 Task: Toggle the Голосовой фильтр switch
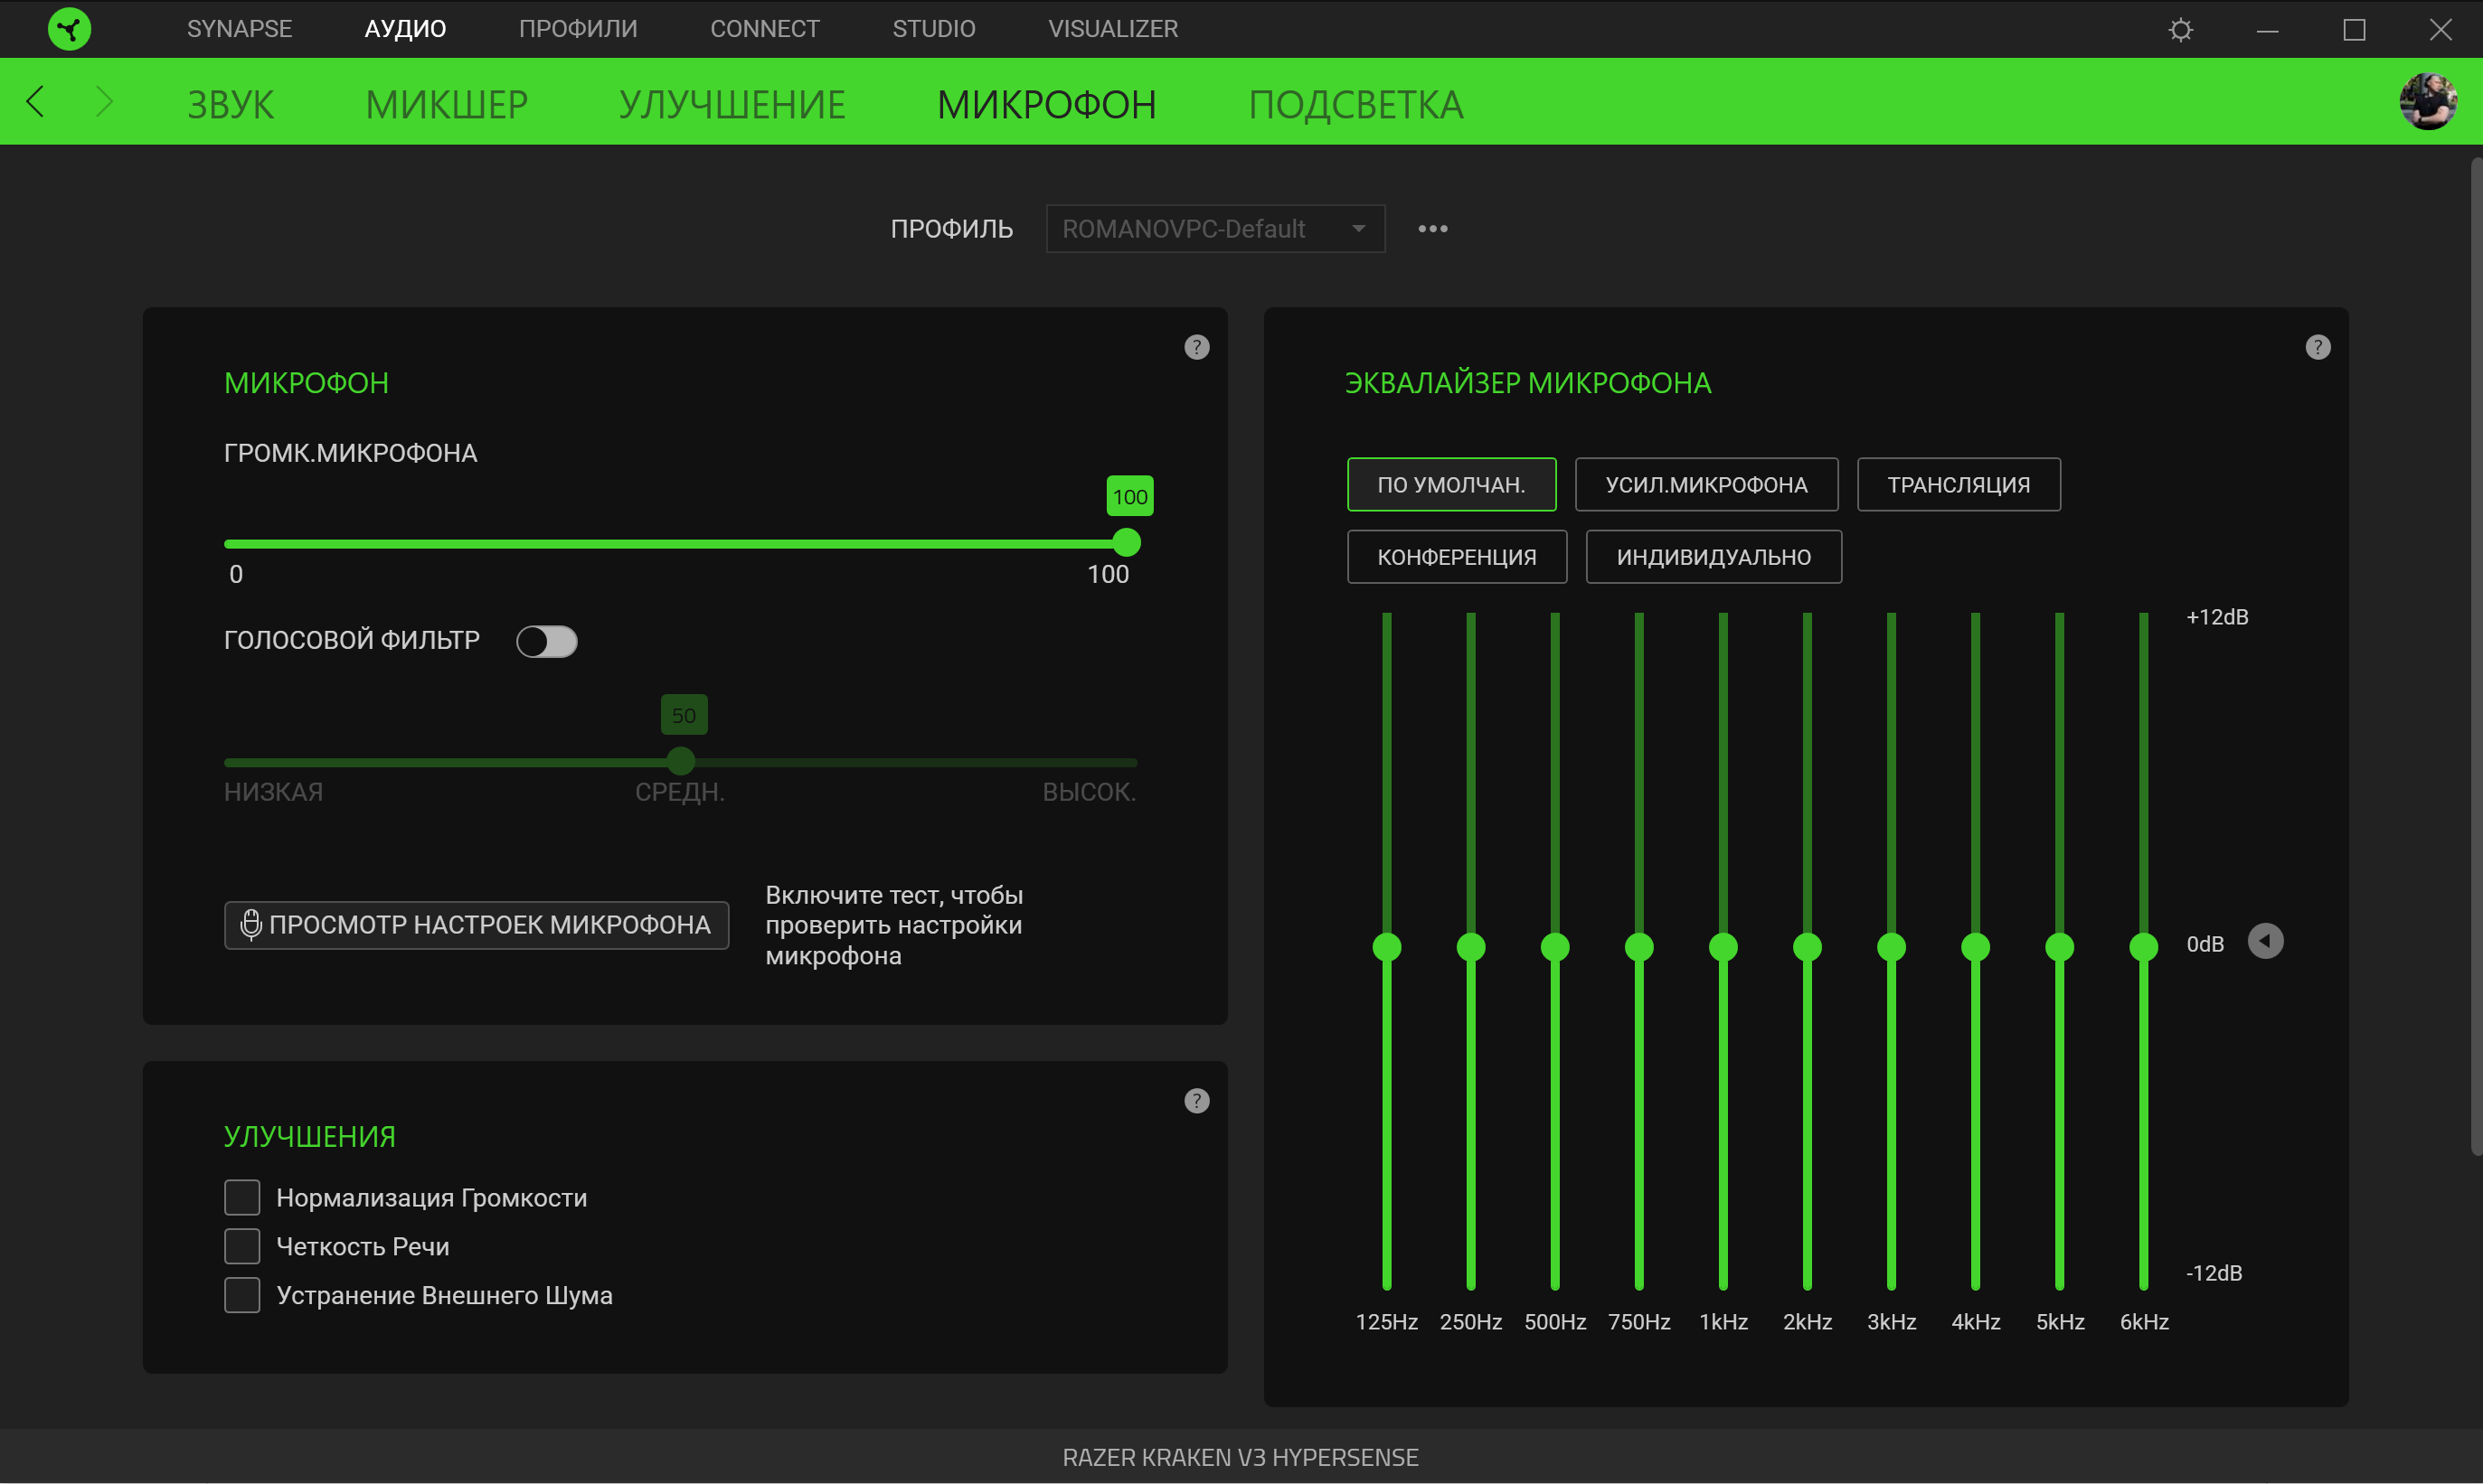point(546,641)
